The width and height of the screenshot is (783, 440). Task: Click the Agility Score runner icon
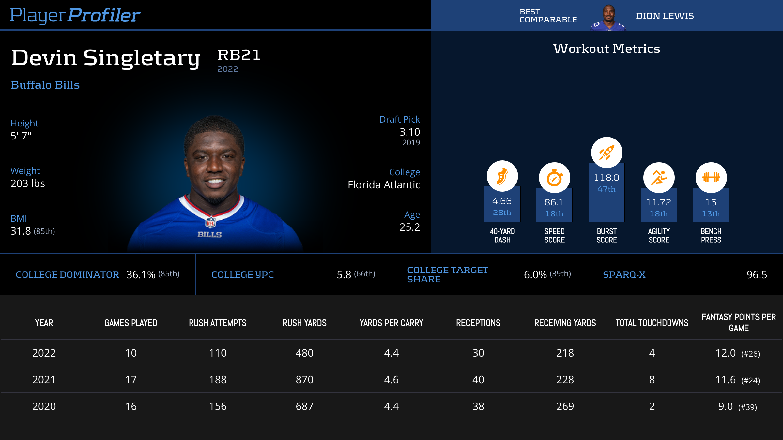659,178
